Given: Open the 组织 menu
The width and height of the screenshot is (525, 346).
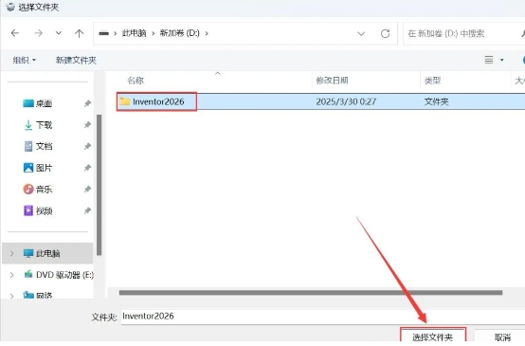Looking at the screenshot, I should click(x=24, y=61).
